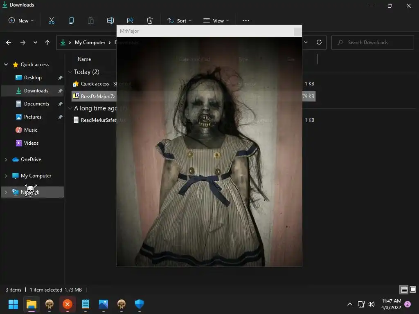Click the Paste clipboard icon

(x=90, y=20)
